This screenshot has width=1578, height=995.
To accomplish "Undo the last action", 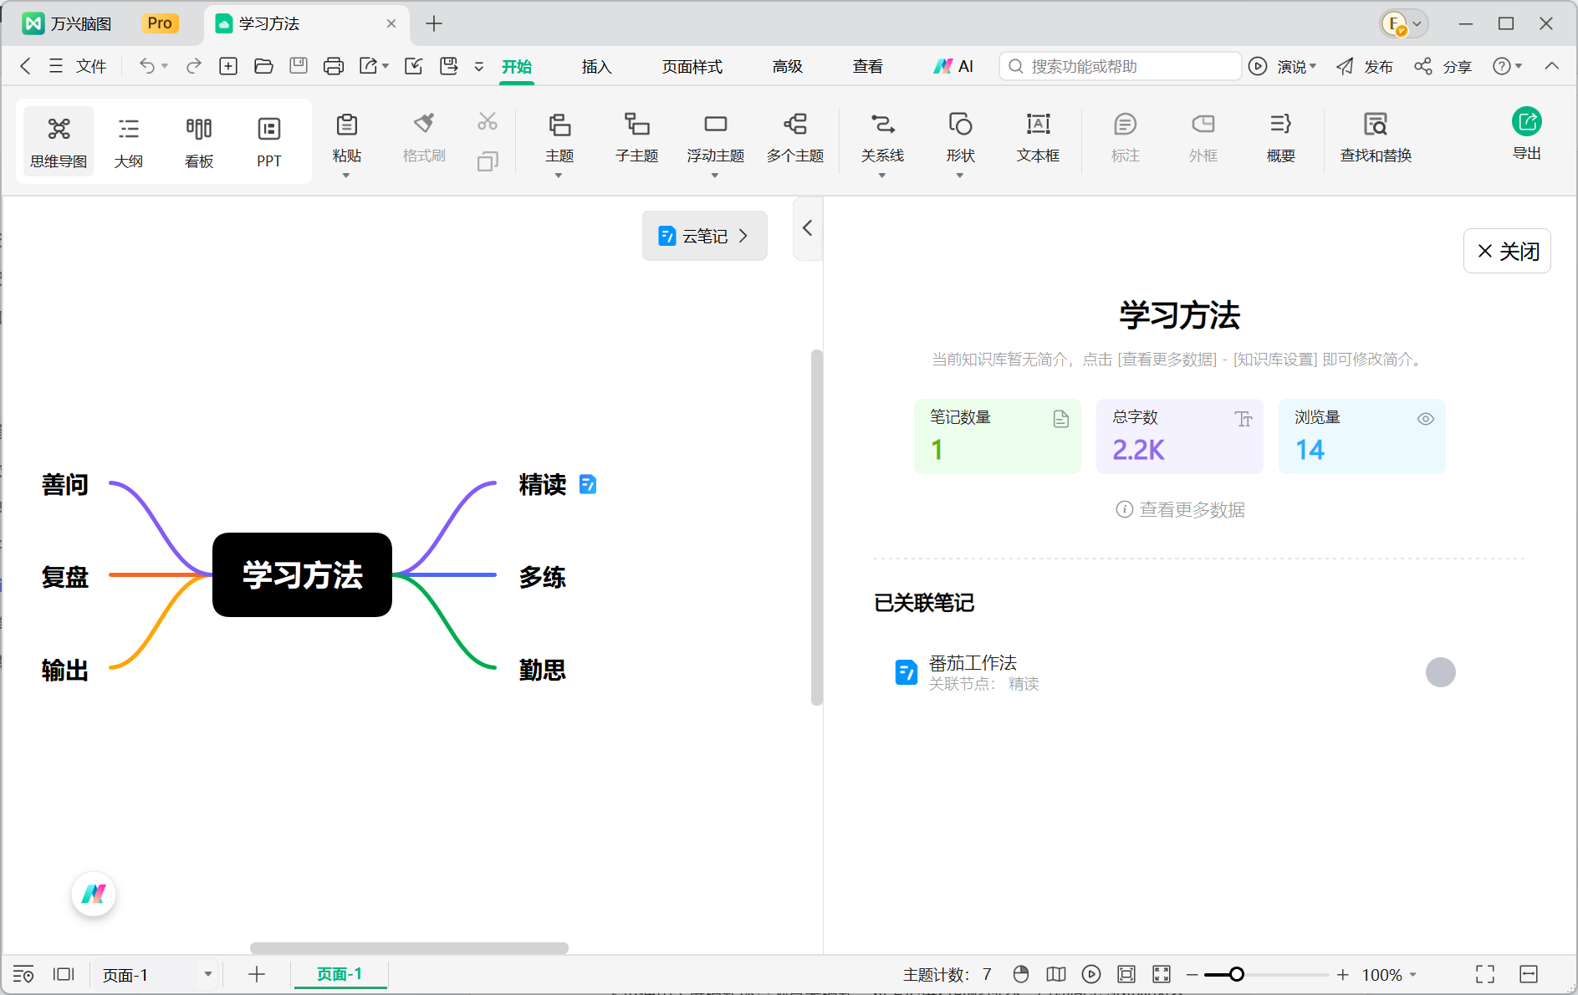I will pyautogui.click(x=147, y=66).
